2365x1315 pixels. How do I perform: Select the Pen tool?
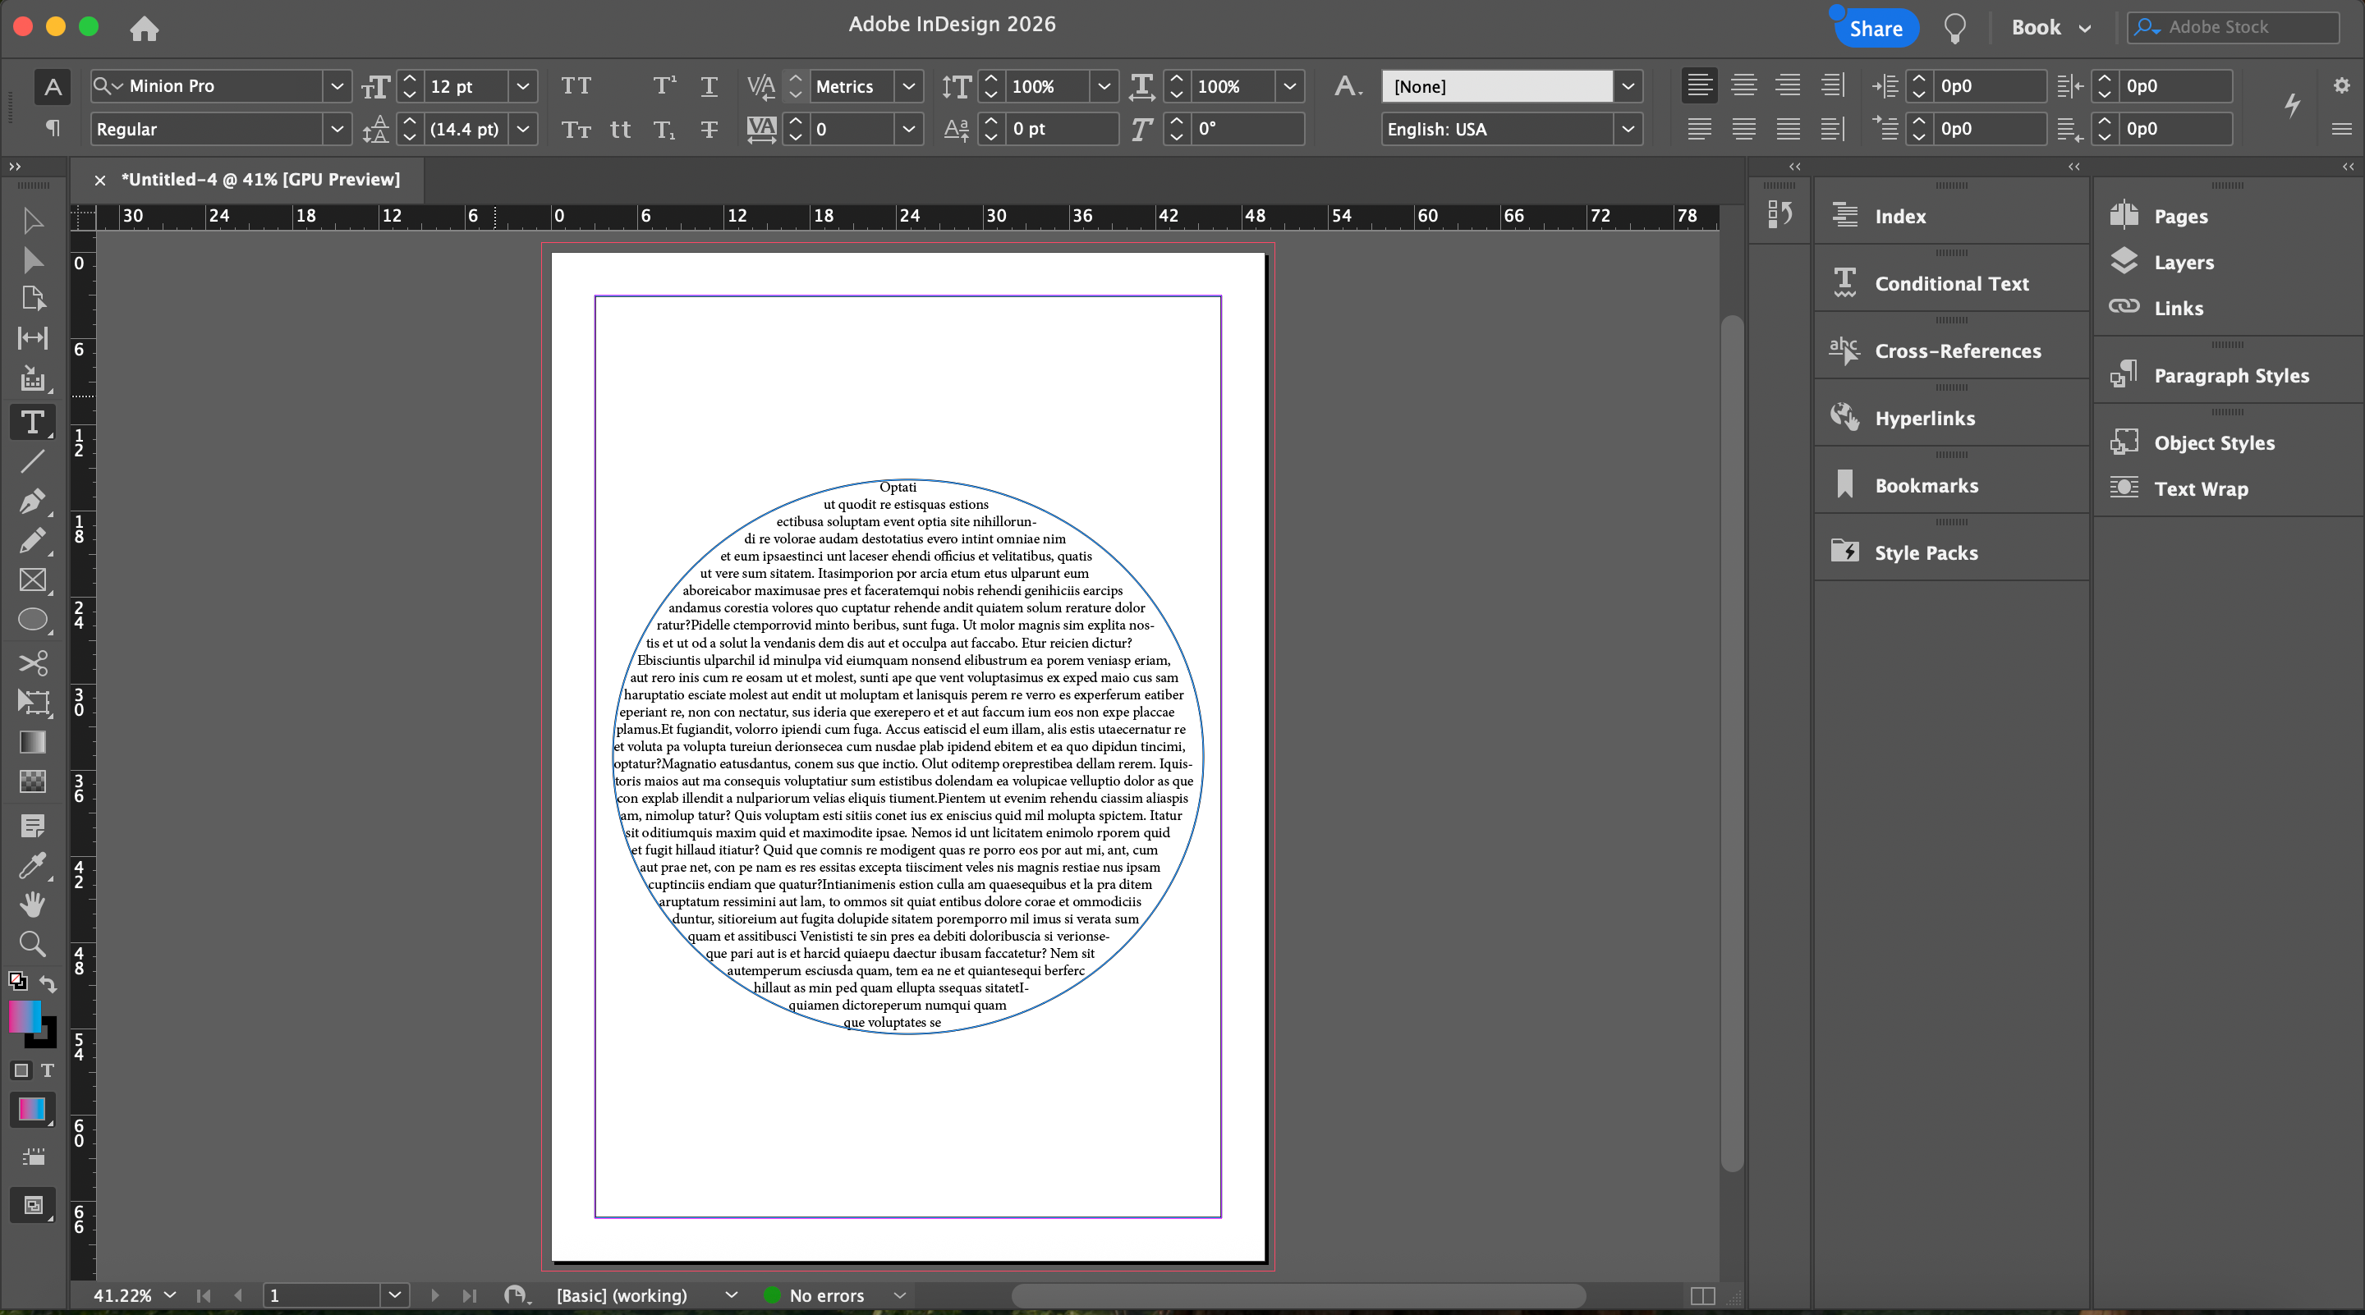click(31, 501)
